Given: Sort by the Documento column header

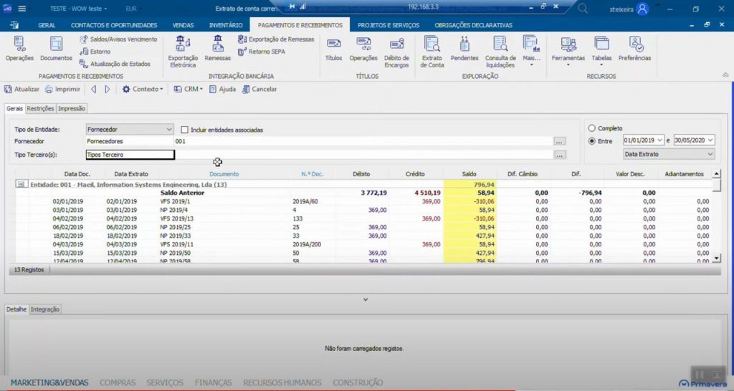Looking at the screenshot, I should [x=224, y=174].
